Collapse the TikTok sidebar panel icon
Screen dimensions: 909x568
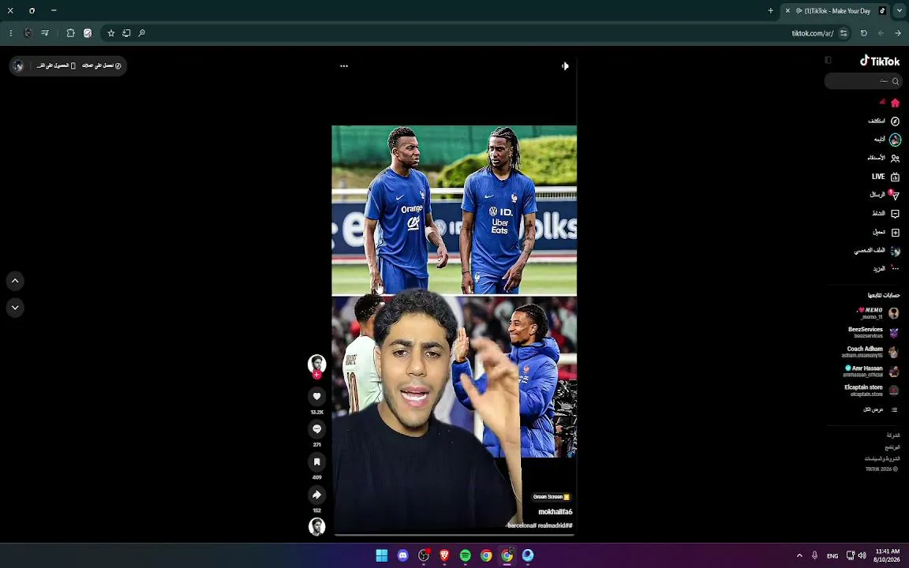coord(828,60)
